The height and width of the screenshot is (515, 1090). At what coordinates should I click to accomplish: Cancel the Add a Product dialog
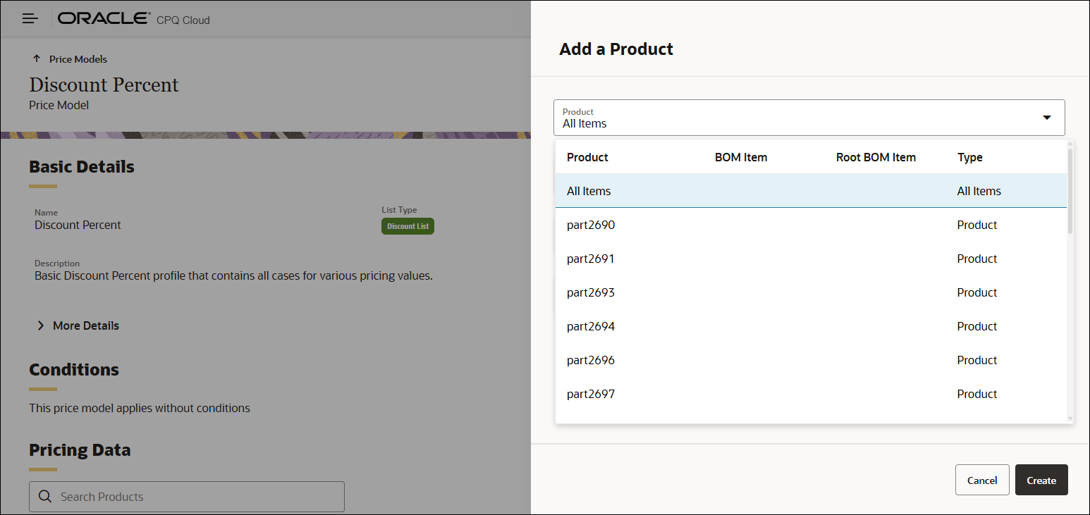pyautogui.click(x=982, y=480)
